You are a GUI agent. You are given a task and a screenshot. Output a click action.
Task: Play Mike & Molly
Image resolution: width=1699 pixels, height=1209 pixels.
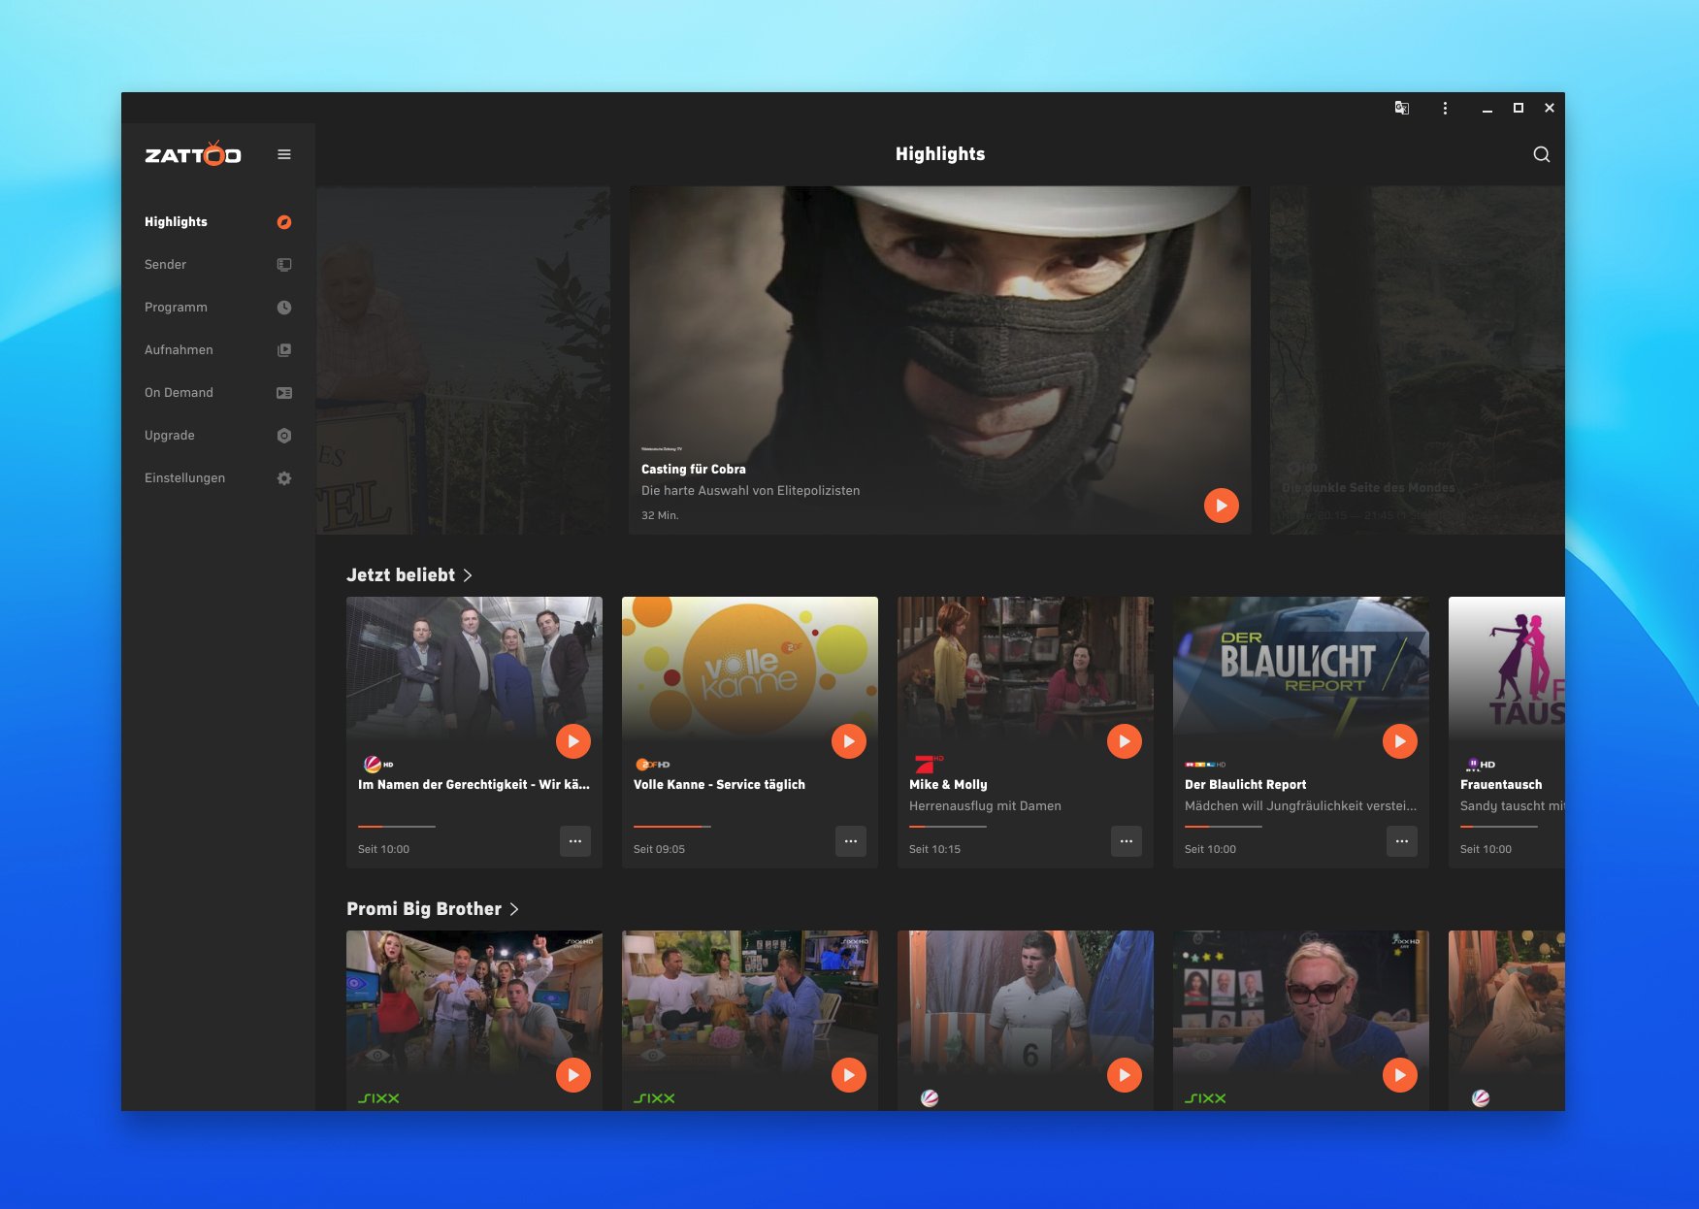point(1125,741)
